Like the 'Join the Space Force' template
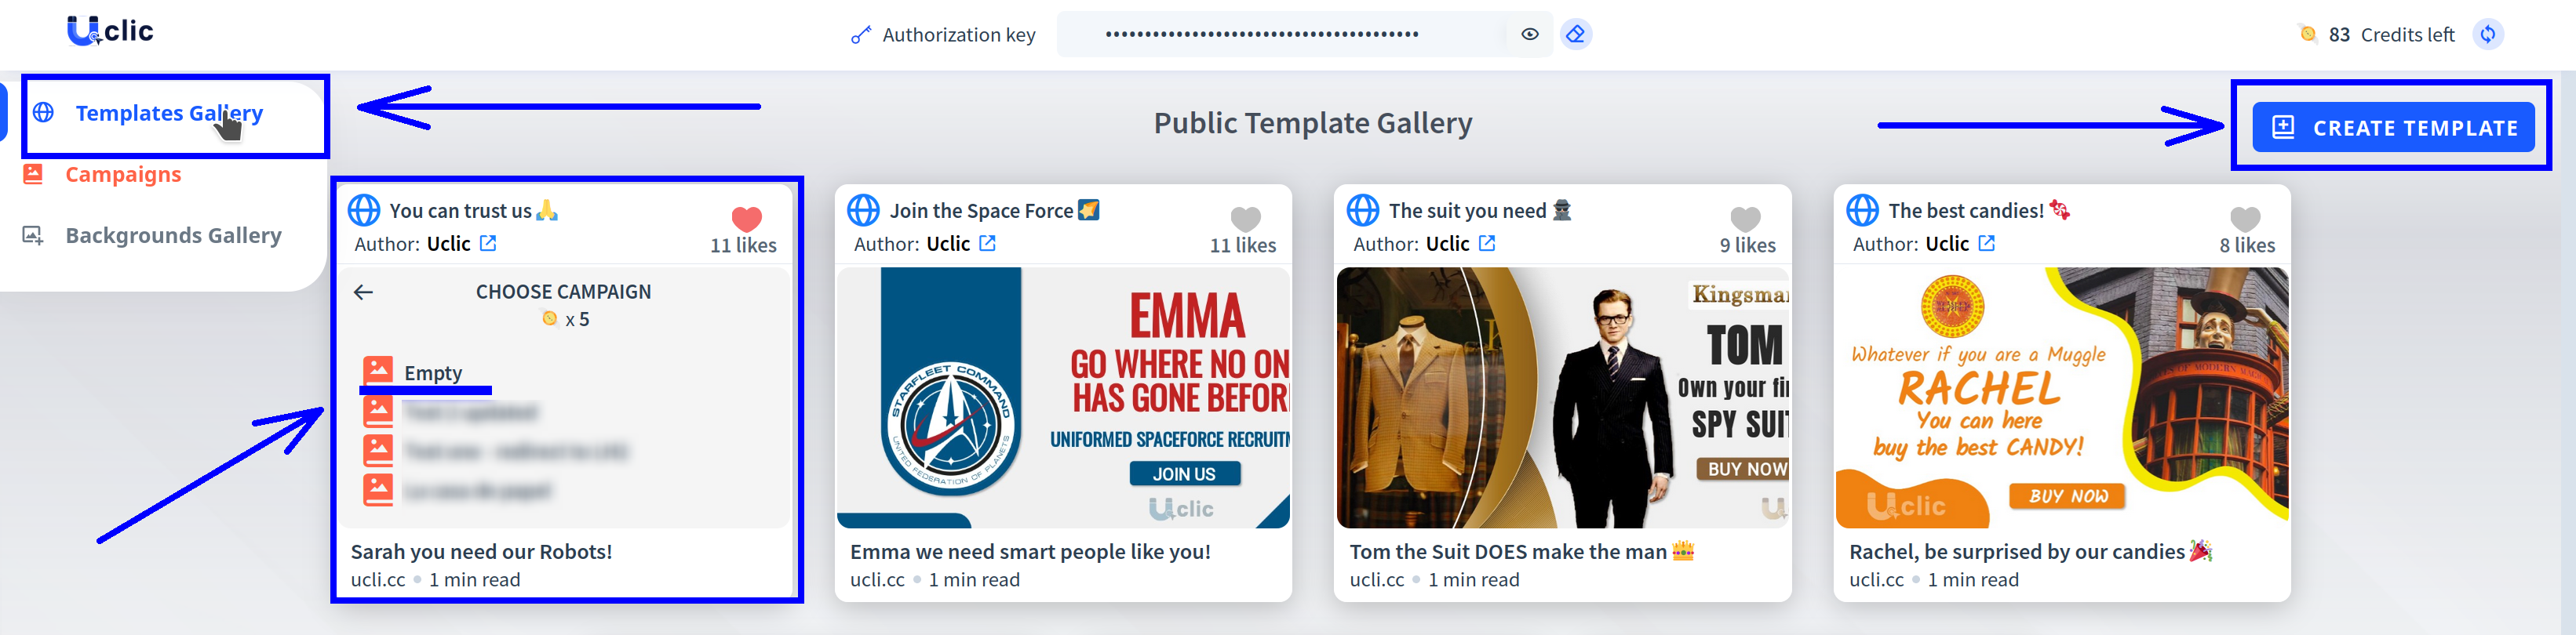 pyautogui.click(x=1245, y=219)
